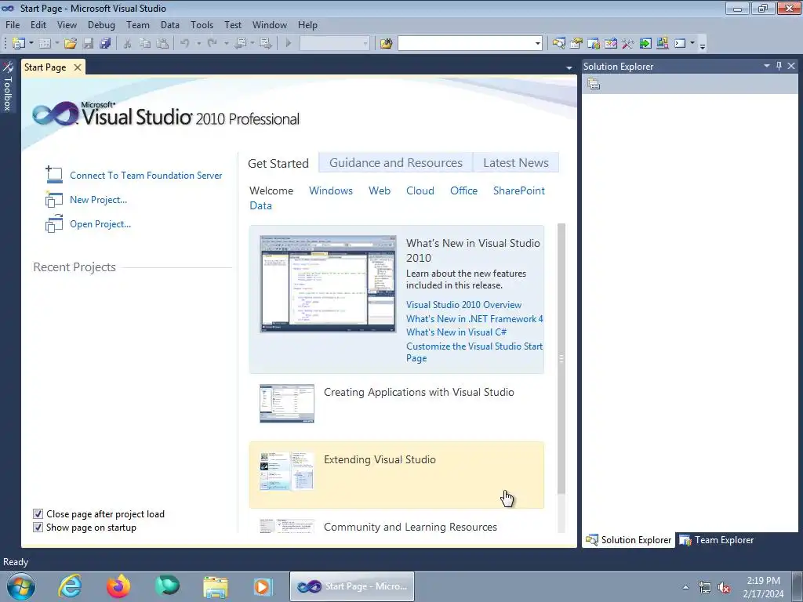
Task: Switch to the Latest News tab
Action: [516, 163]
